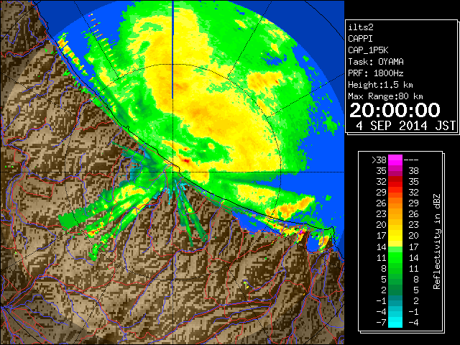Click the cyan -7 color swatch
Image resolution: width=460 pixels, height=345 pixels.
pyautogui.click(x=395, y=322)
